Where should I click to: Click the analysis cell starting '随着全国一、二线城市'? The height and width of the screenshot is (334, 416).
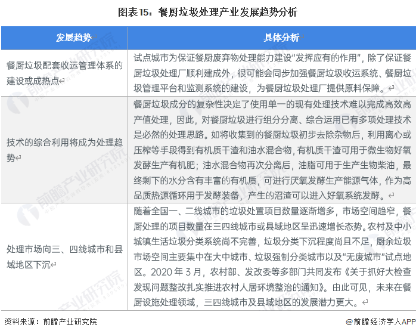click(x=272, y=256)
